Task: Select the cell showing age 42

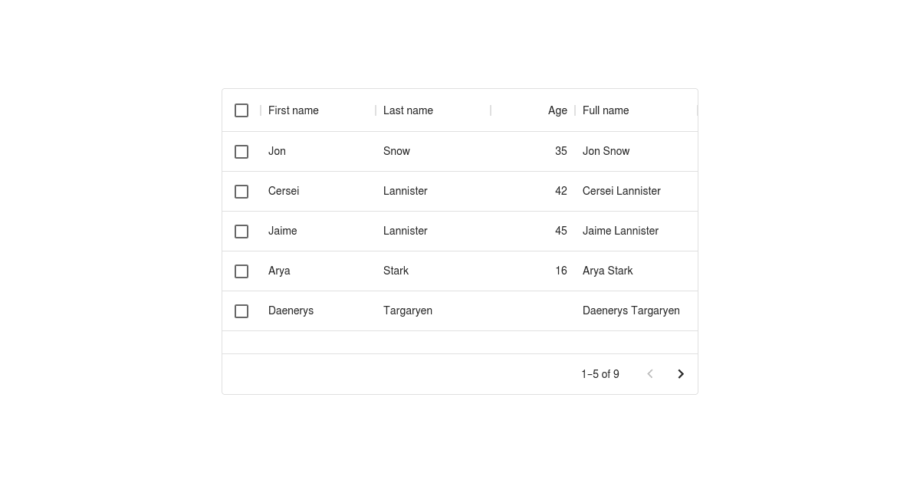Action: pos(561,191)
